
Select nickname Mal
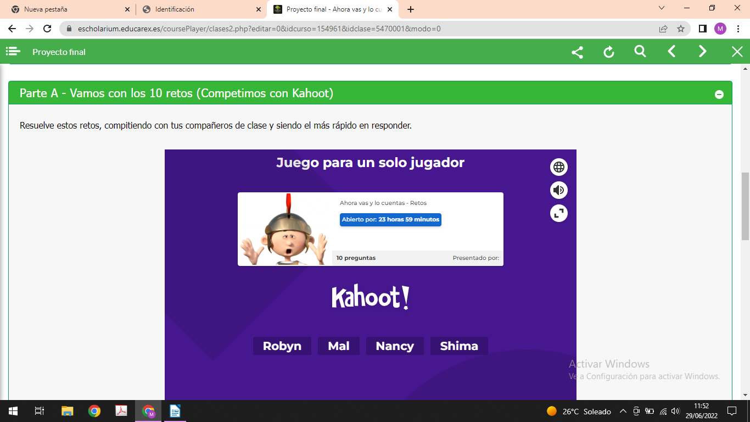(x=339, y=346)
